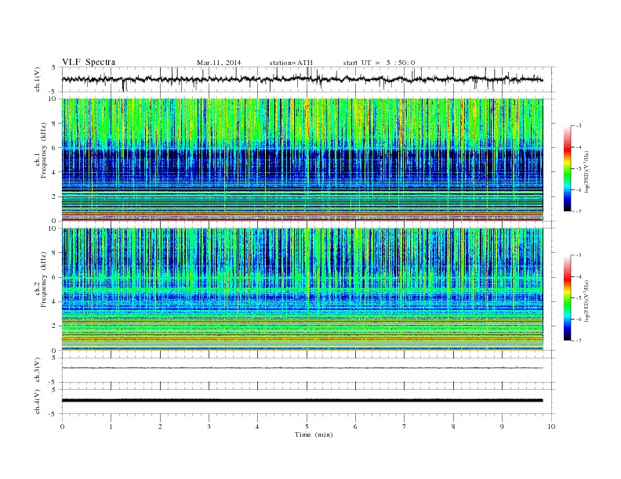Click the "2" tick label on the time axis
Screen dimensions: 621x479
[x=160, y=427]
